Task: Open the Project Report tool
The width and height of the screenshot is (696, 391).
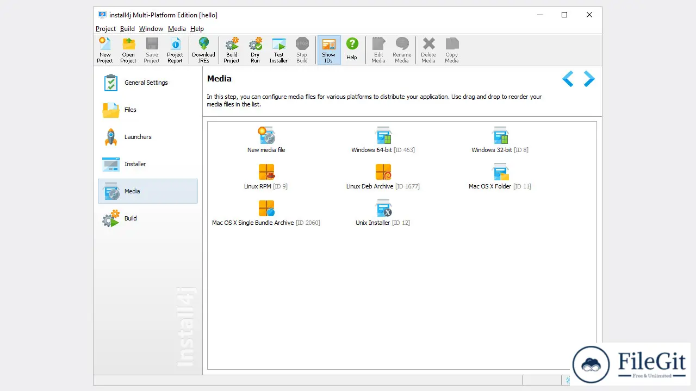Action: (175, 50)
